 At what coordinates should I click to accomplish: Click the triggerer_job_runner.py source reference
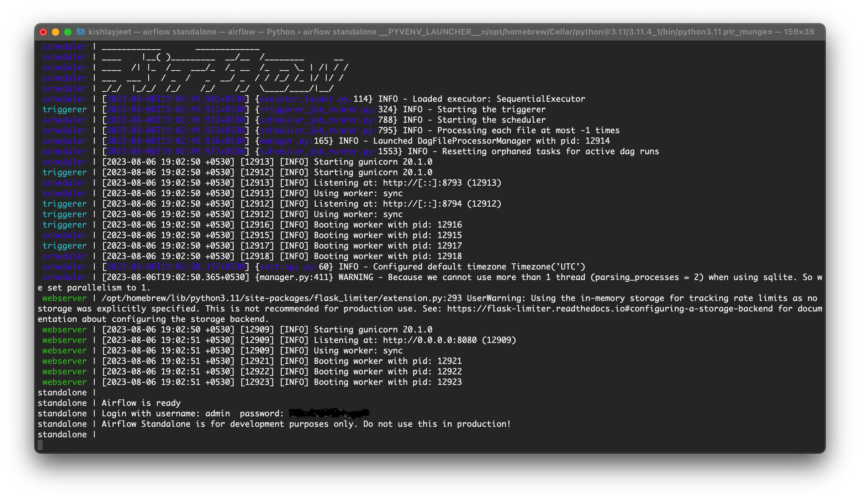[318, 109]
